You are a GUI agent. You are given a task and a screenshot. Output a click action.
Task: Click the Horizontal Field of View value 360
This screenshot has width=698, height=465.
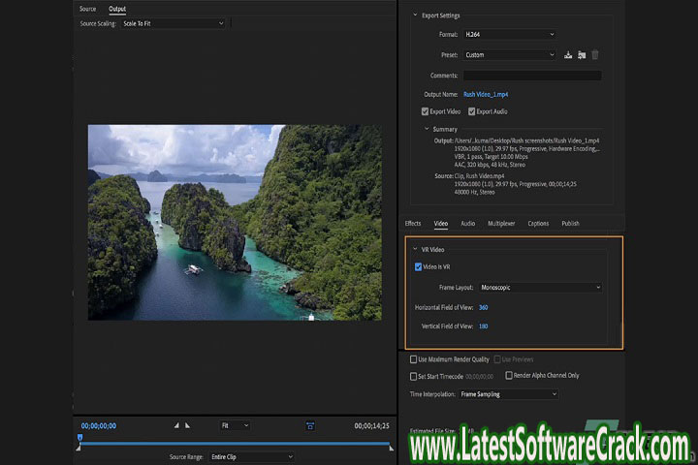(483, 307)
